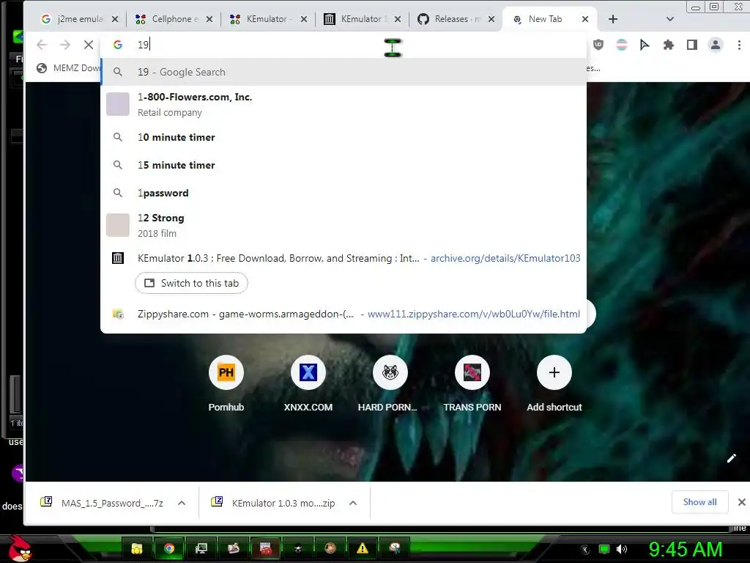The height and width of the screenshot is (563, 750).
Task: Click the 'Switch to this tab' button
Action: 191,283
